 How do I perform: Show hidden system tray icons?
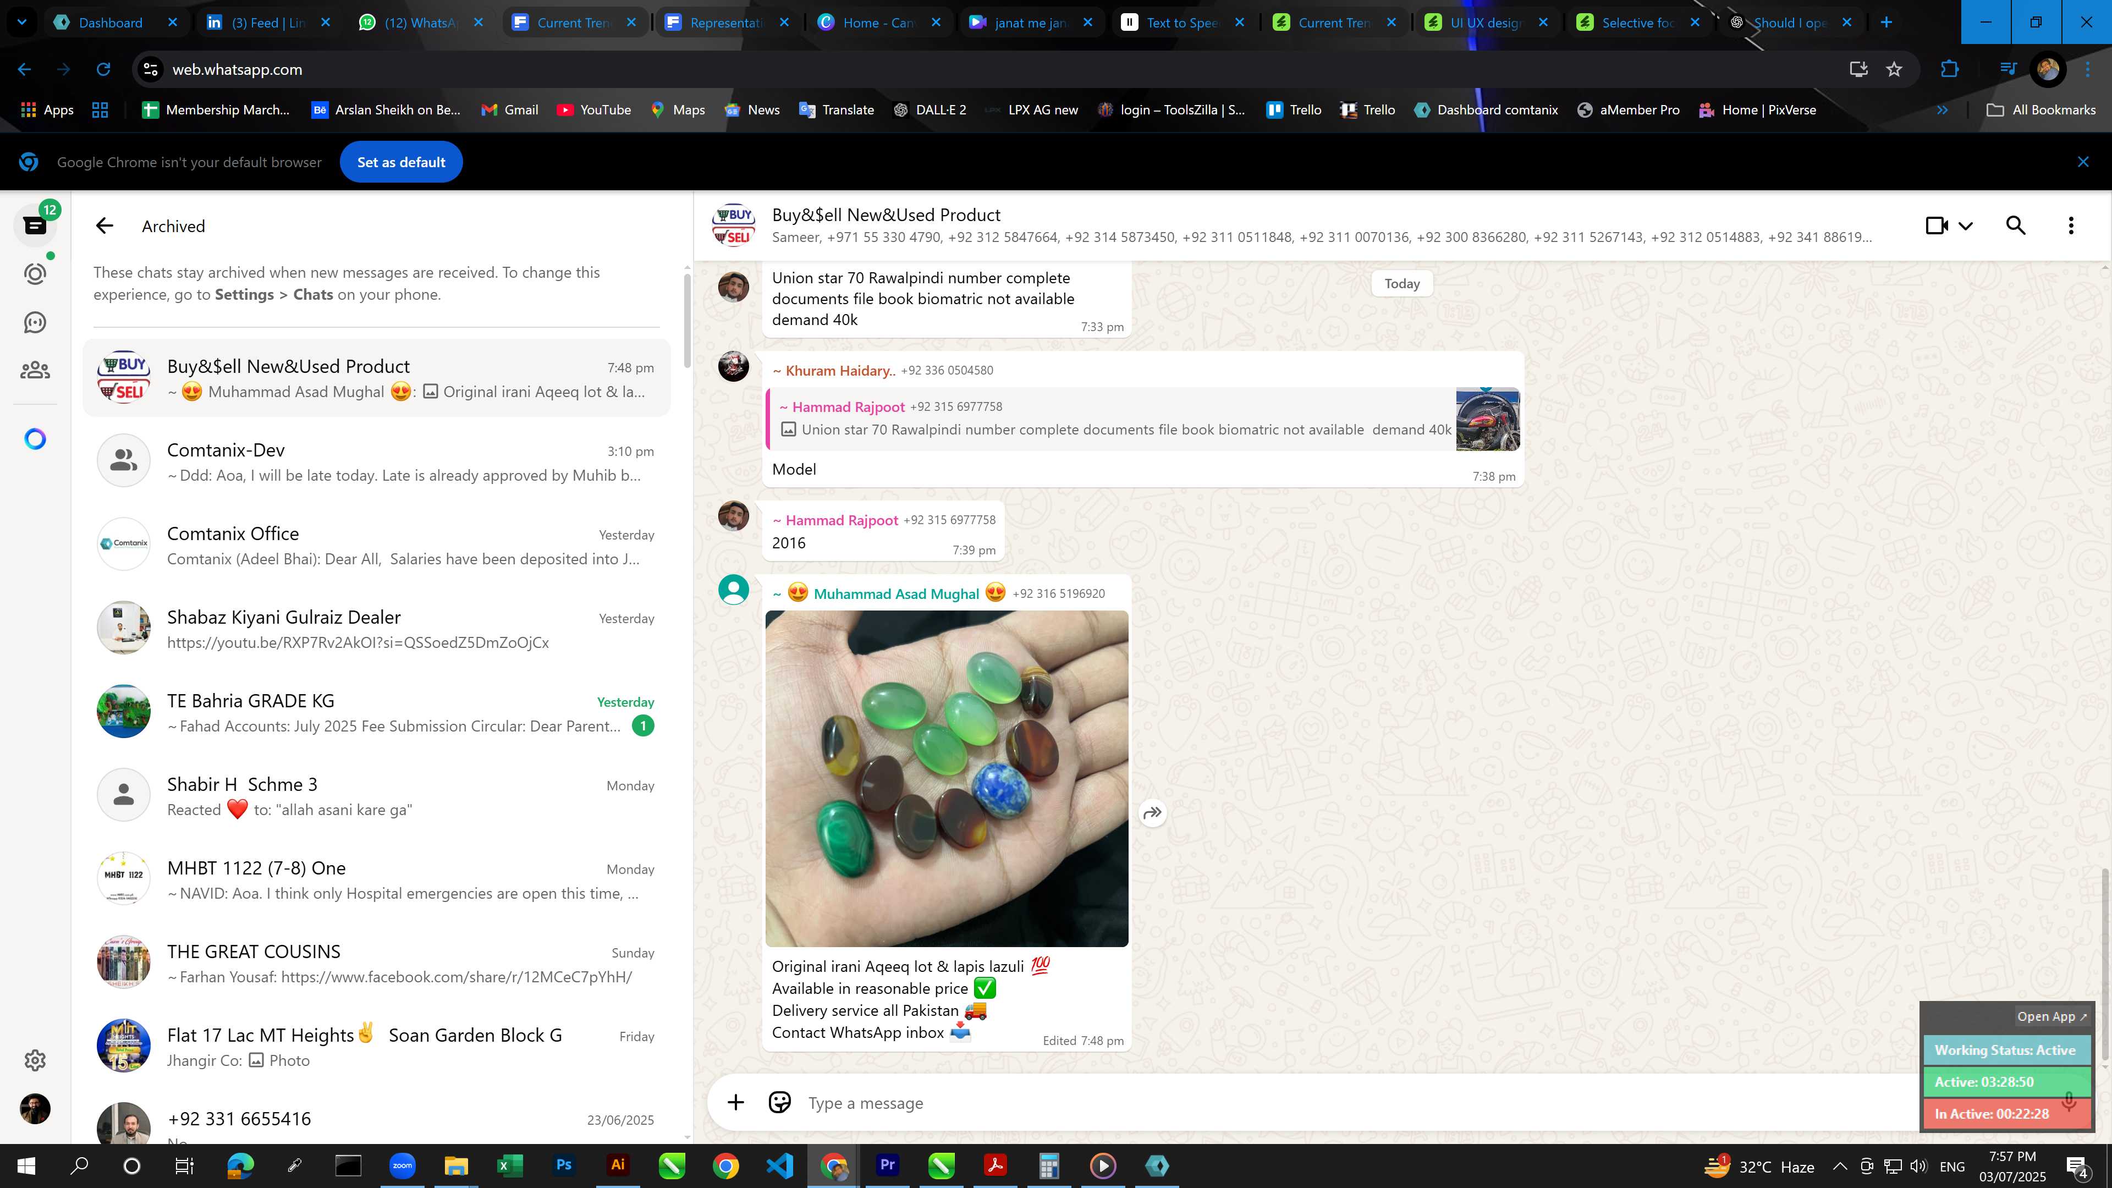(1840, 1166)
